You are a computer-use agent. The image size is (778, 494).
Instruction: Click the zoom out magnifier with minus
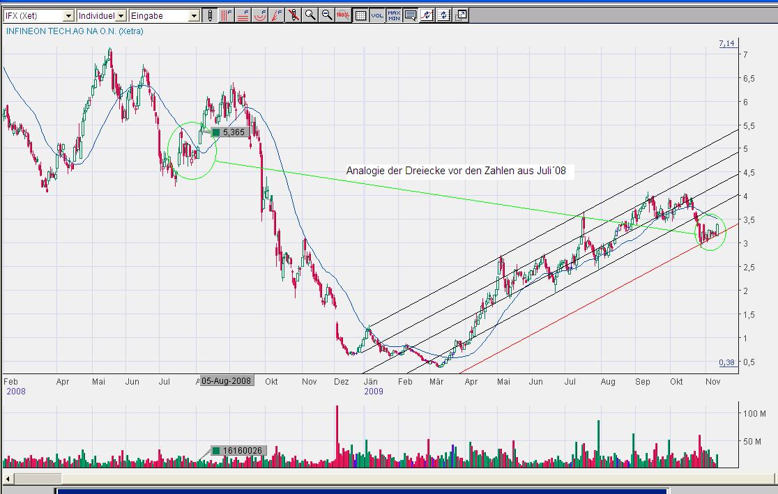click(327, 15)
